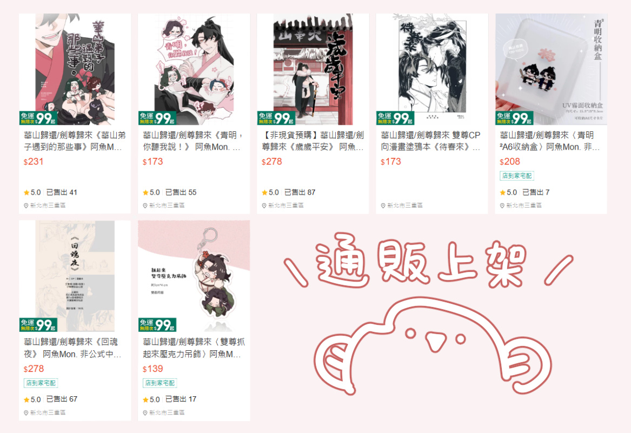Screen dimensions: 631x433
Task: Open the 華山弟子遇到的那些事 product thumbnail
Action: coord(75,69)
